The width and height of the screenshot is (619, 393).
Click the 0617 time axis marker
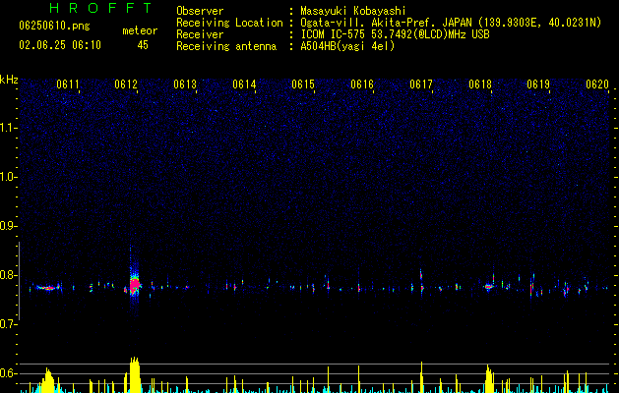point(421,84)
